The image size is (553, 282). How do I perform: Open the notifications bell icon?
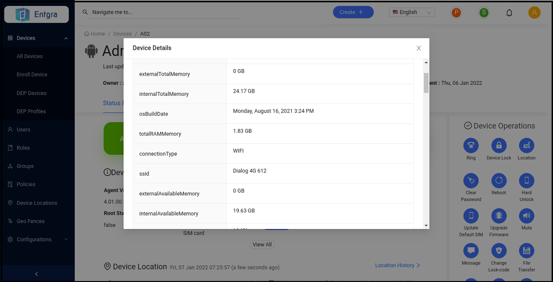[509, 13]
